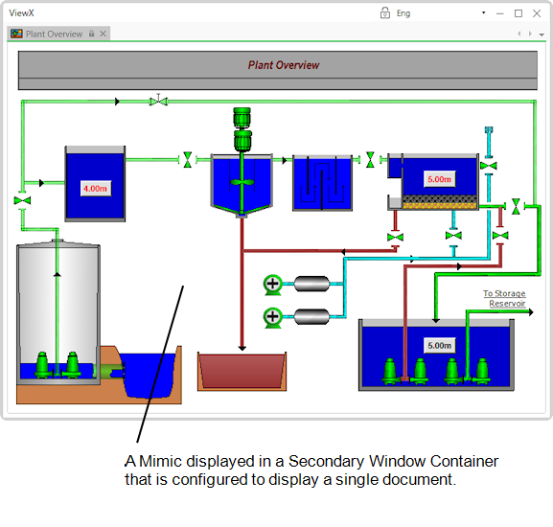Screen dimensions: 553x527
Task: Open the tab list dropdown arrow
Action: click(x=541, y=34)
